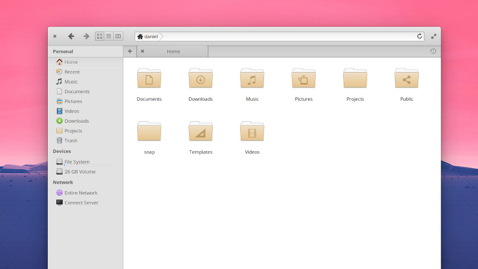Click the empty path bar field
The width and height of the screenshot is (478, 269).
(285, 36)
